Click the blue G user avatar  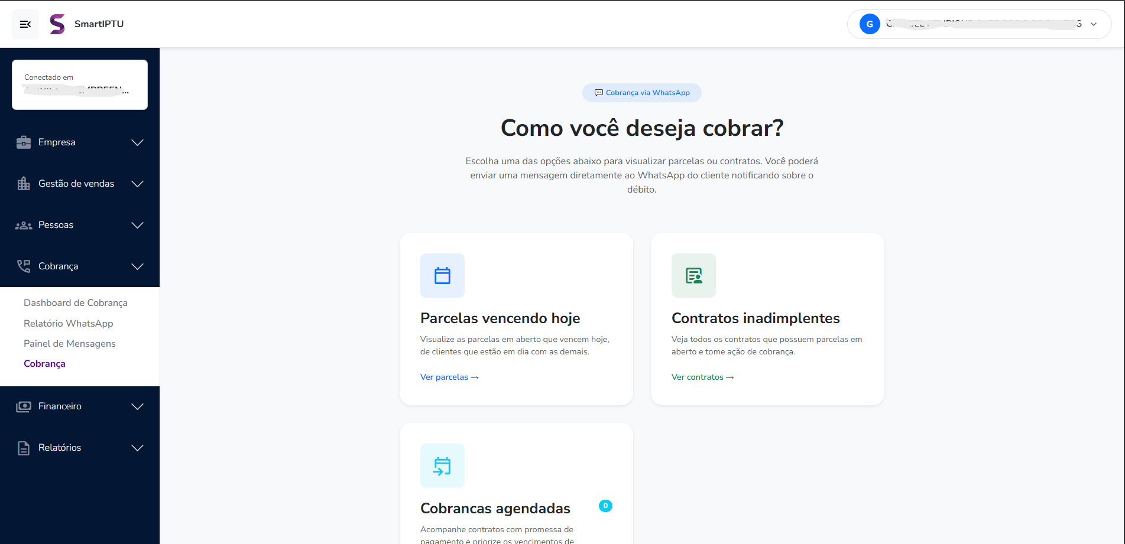(x=870, y=24)
